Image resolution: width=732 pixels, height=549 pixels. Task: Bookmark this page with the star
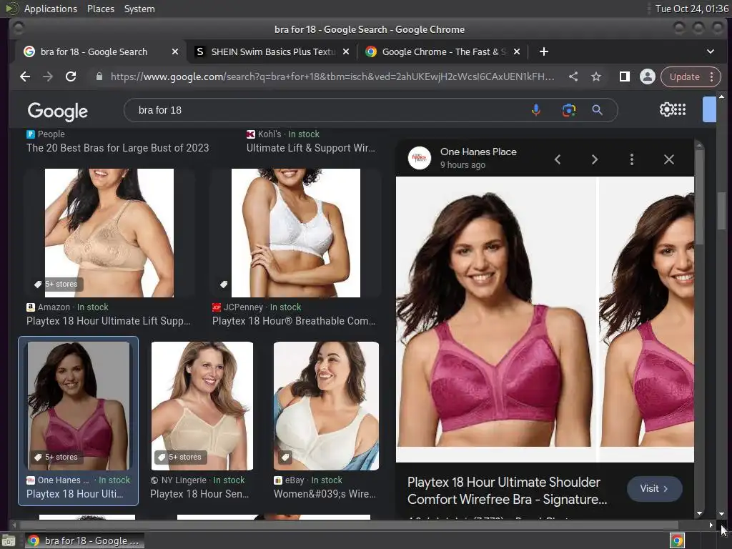click(x=596, y=76)
